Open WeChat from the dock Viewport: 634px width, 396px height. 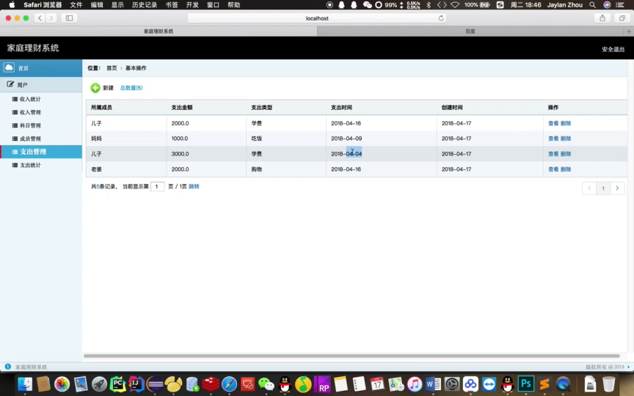point(266,384)
